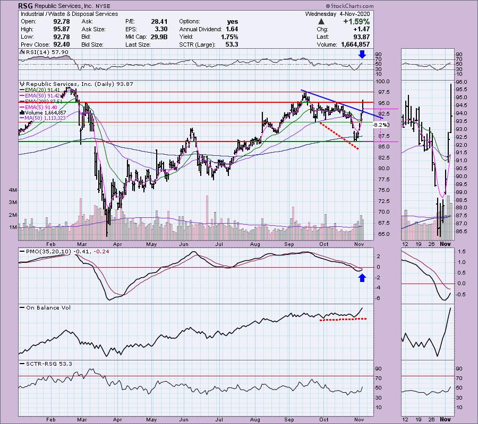Select the Ask Size label
The image size is (478, 424).
click(x=93, y=29)
